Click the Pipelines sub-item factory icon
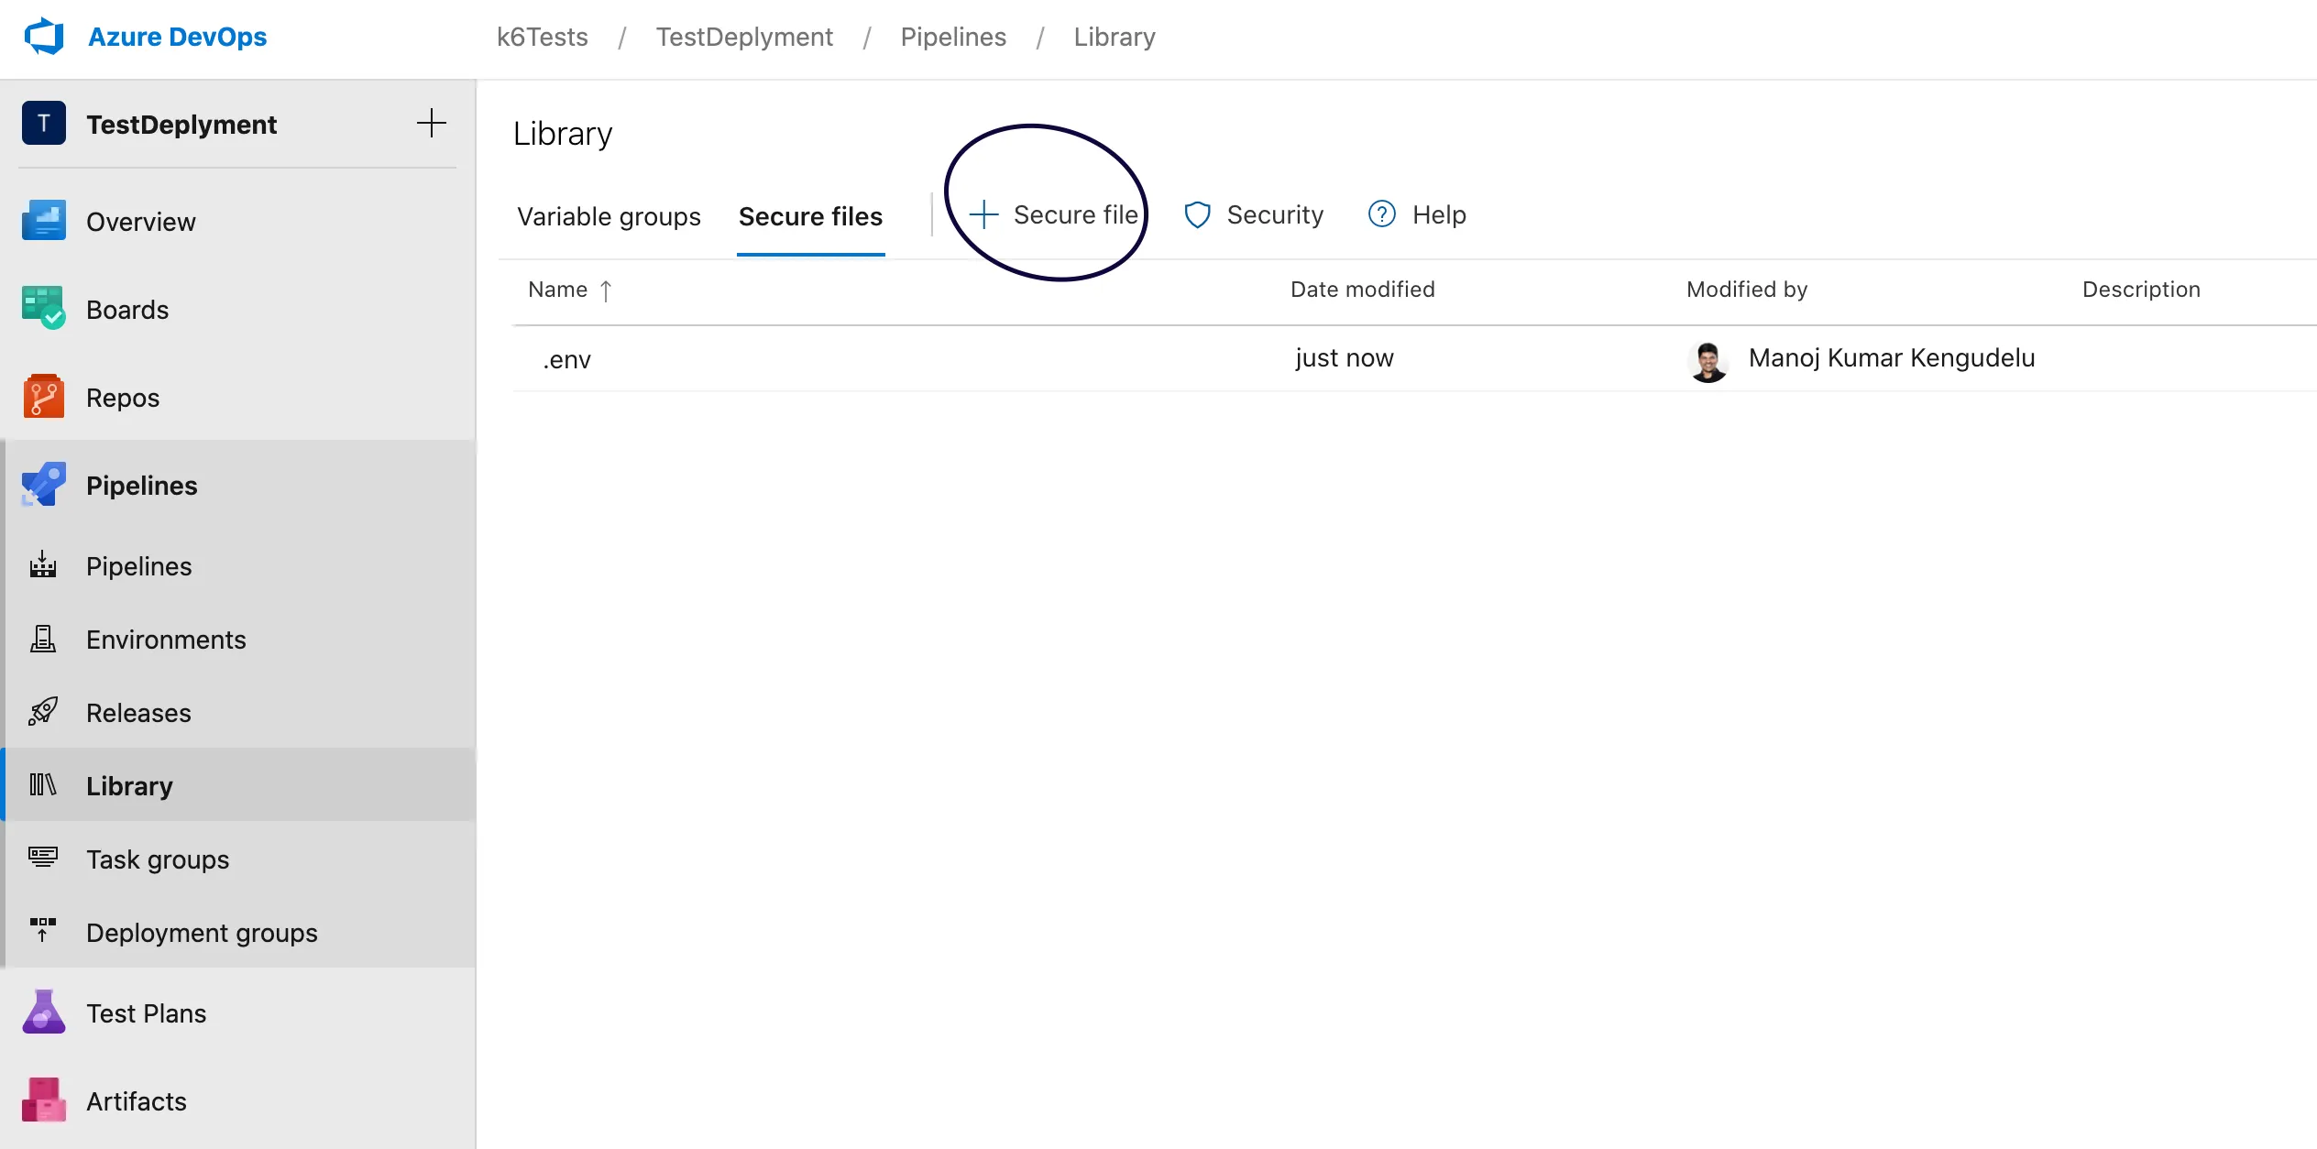This screenshot has height=1149, width=2317. pos(43,565)
